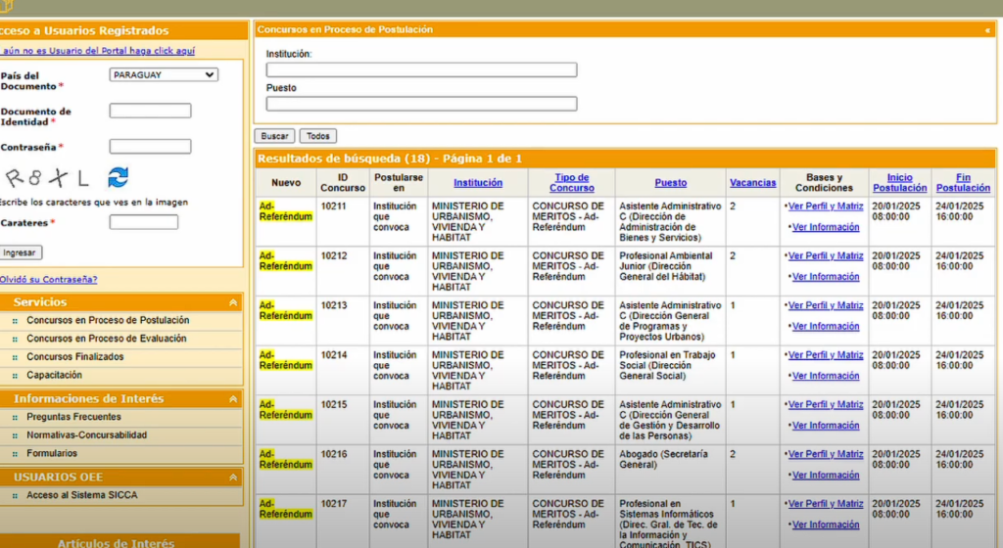Open the Formularios menu item
This screenshot has height=548, width=1003.
pos(52,453)
